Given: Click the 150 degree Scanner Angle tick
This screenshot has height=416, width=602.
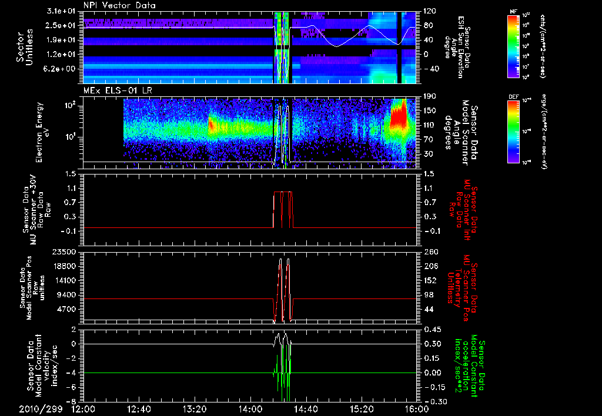Looking at the screenshot, I should click(x=430, y=111).
